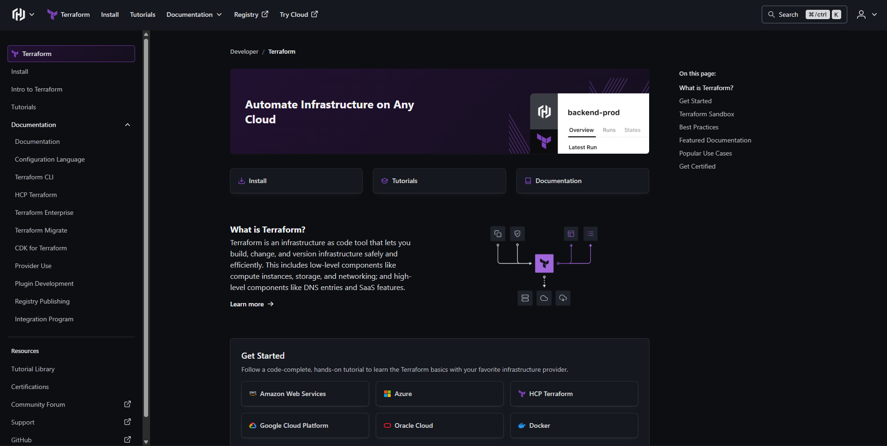Jump to Best Practices in page contents
The width and height of the screenshot is (887, 446).
699,127
